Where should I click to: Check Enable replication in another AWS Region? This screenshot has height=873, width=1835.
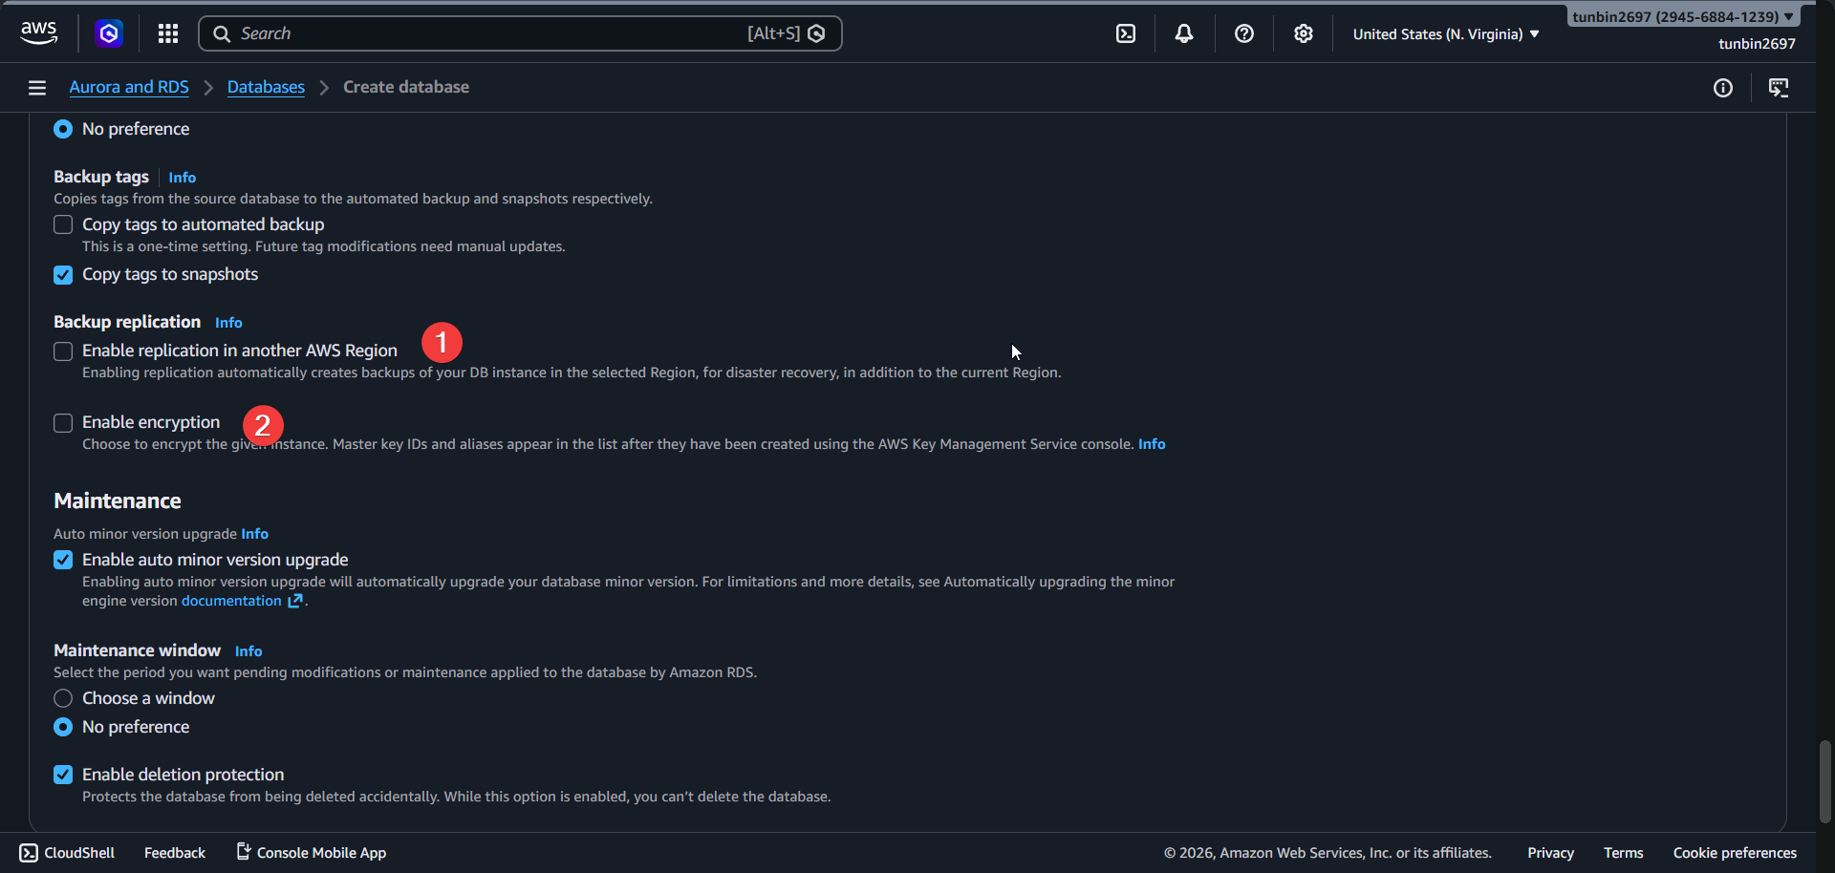click(x=62, y=351)
